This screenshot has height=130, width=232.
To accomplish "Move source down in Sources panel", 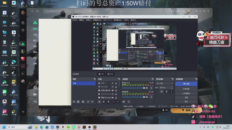I will (118, 102).
